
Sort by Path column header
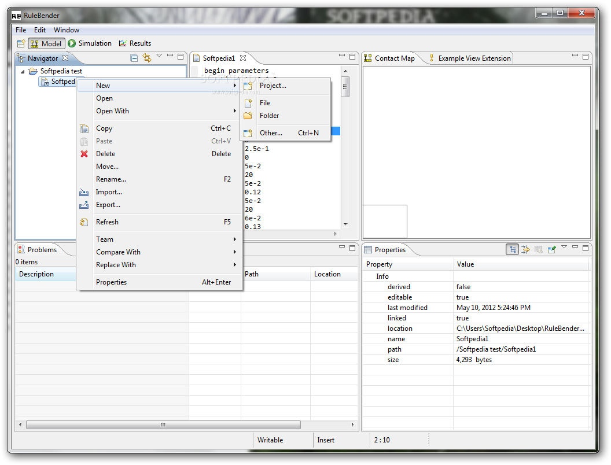point(276,274)
